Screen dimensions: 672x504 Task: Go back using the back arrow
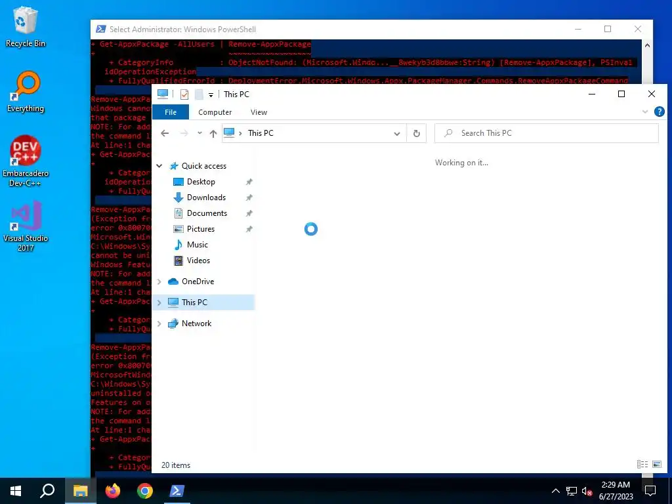(165, 133)
